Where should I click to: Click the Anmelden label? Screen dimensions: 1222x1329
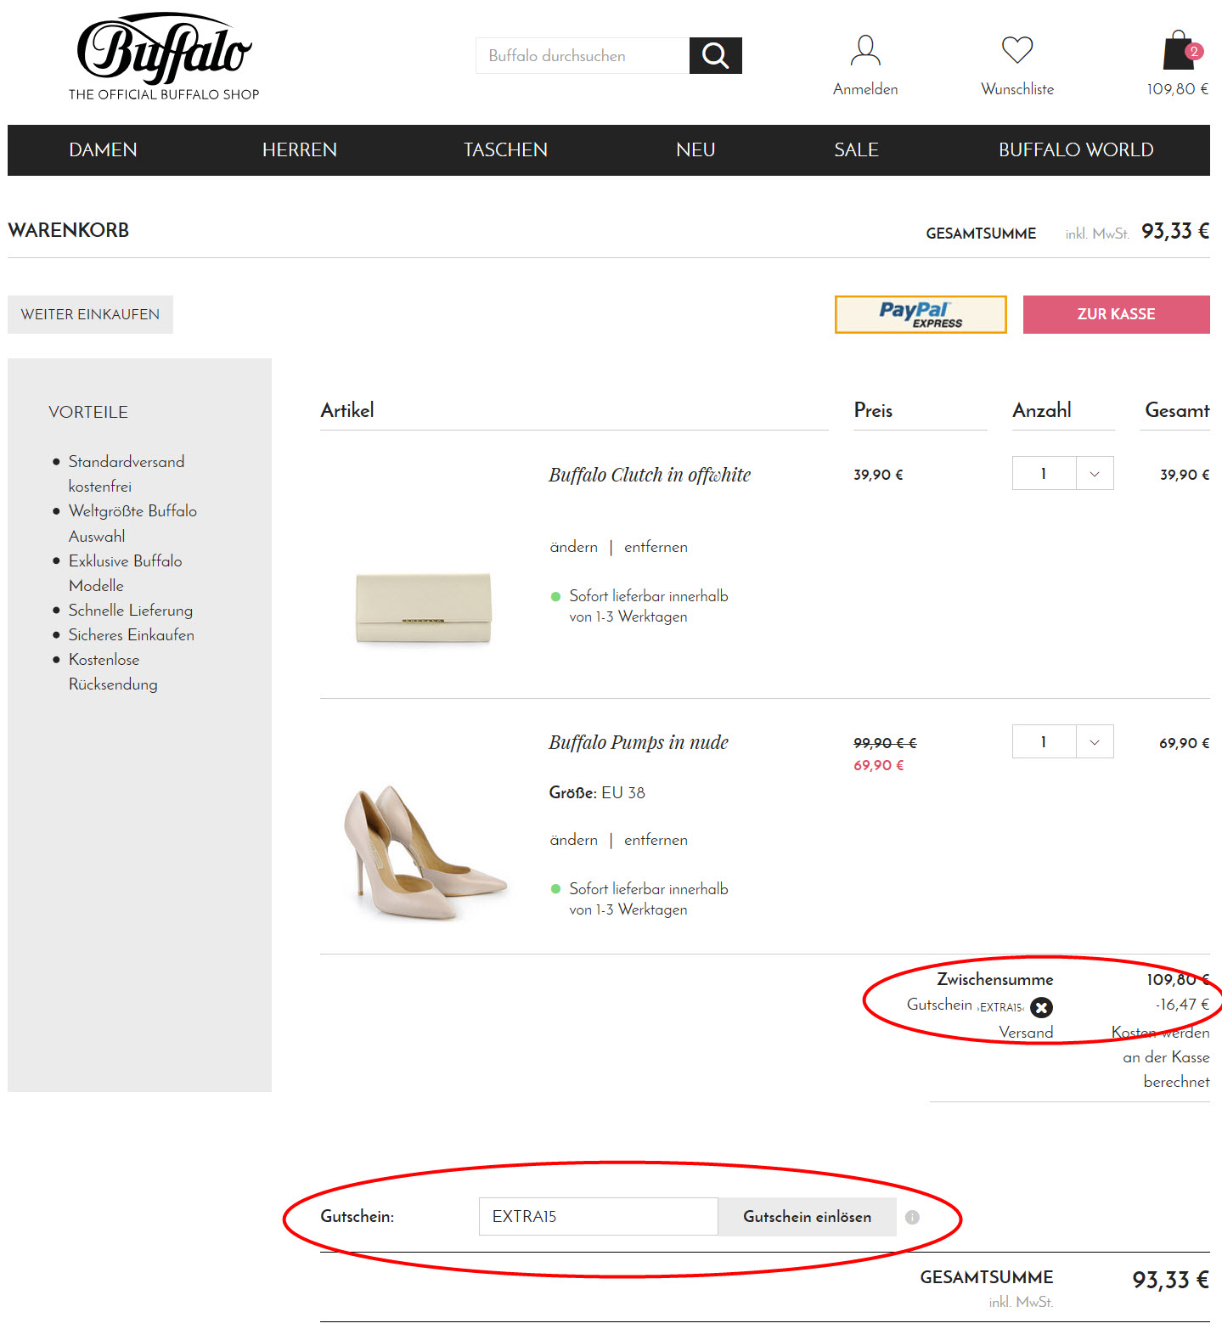coord(865,89)
